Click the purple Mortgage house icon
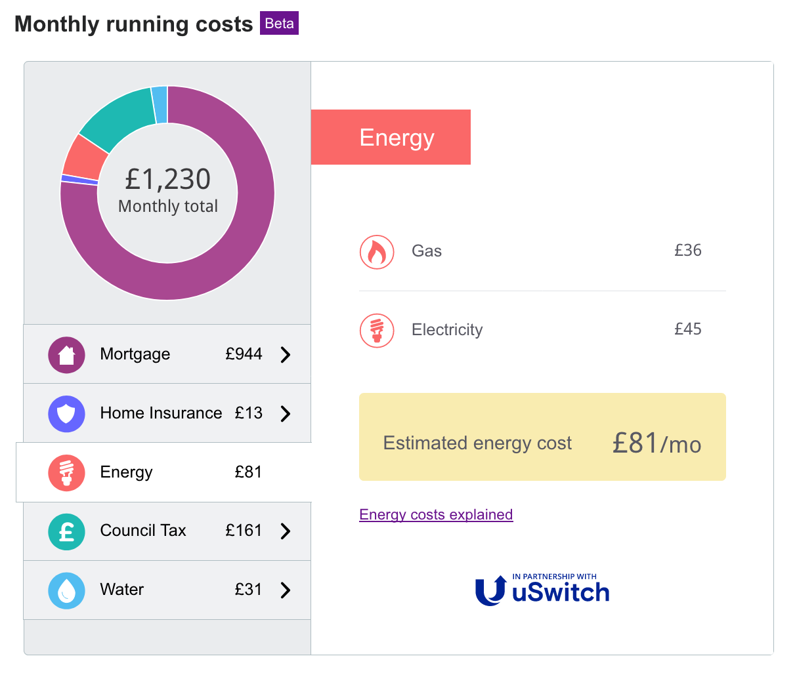The width and height of the screenshot is (797, 673). pyautogui.click(x=66, y=355)
